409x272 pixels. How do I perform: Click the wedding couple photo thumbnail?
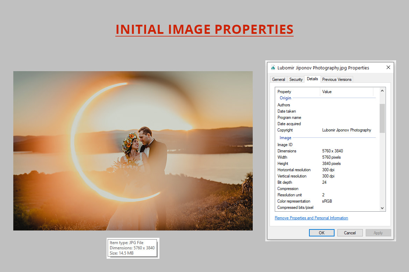[133, 151]
